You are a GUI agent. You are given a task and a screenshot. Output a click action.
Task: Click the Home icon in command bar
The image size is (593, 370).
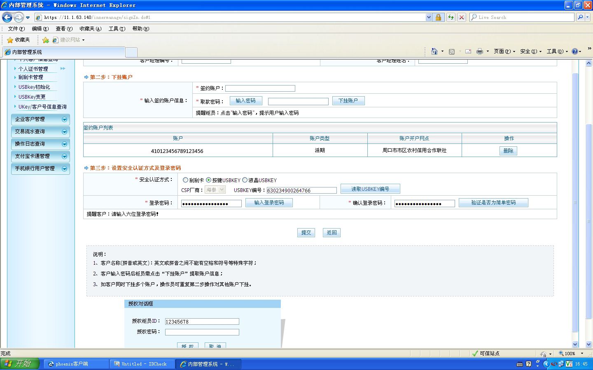click(x=434, y=51)
